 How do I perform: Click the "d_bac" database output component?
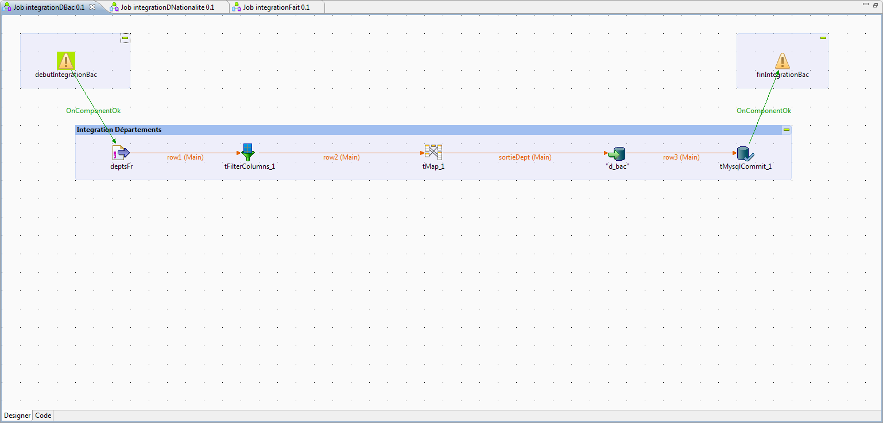coord(617,153)
